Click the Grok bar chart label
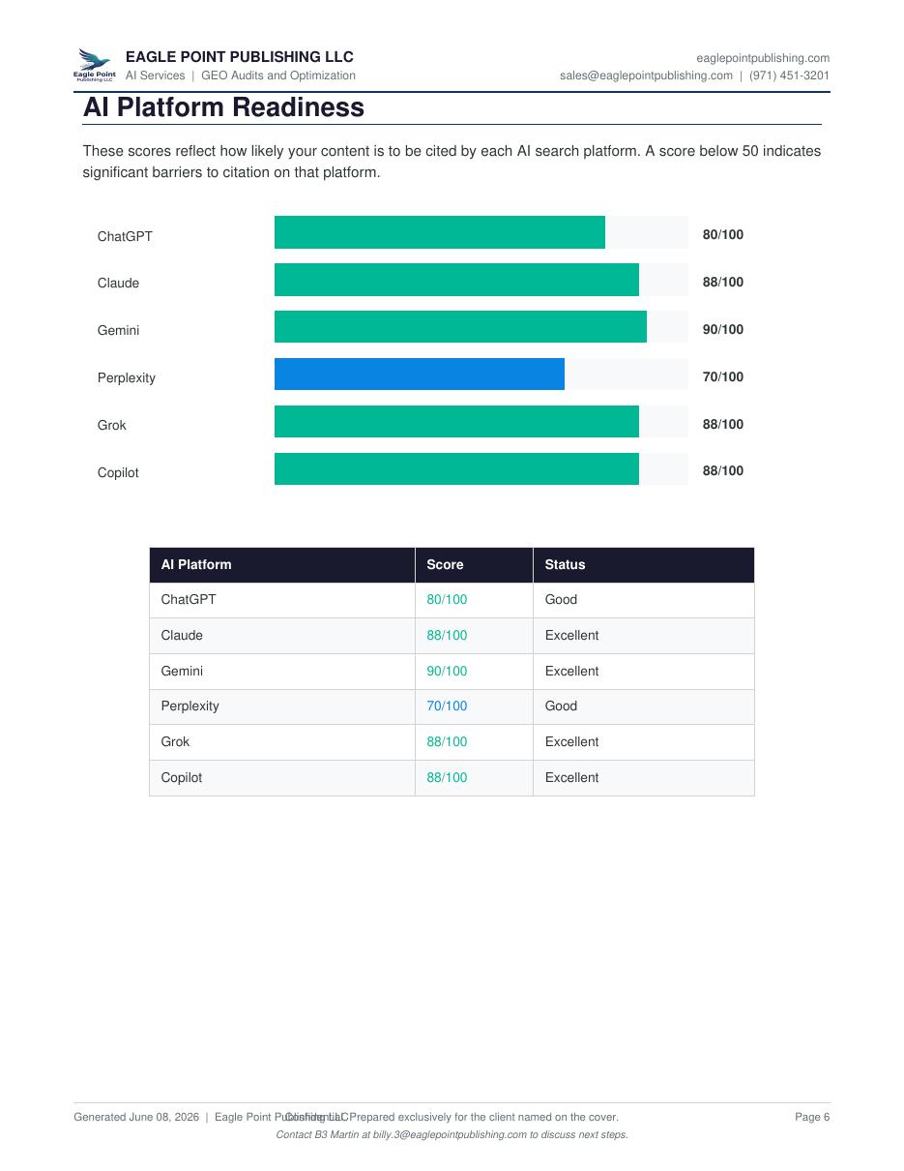The width and height of the screenshot is (904, 1171). click(x=111, y=426)
